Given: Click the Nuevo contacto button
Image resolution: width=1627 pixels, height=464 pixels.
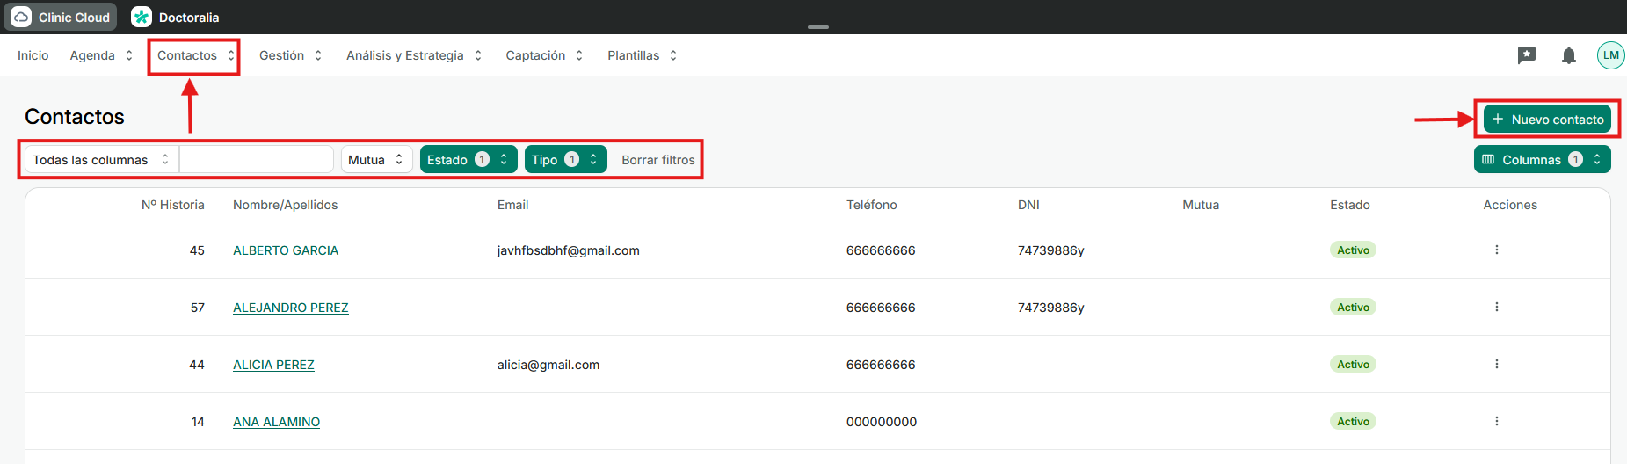Looking at the screenshot, I should point(1547,120).
